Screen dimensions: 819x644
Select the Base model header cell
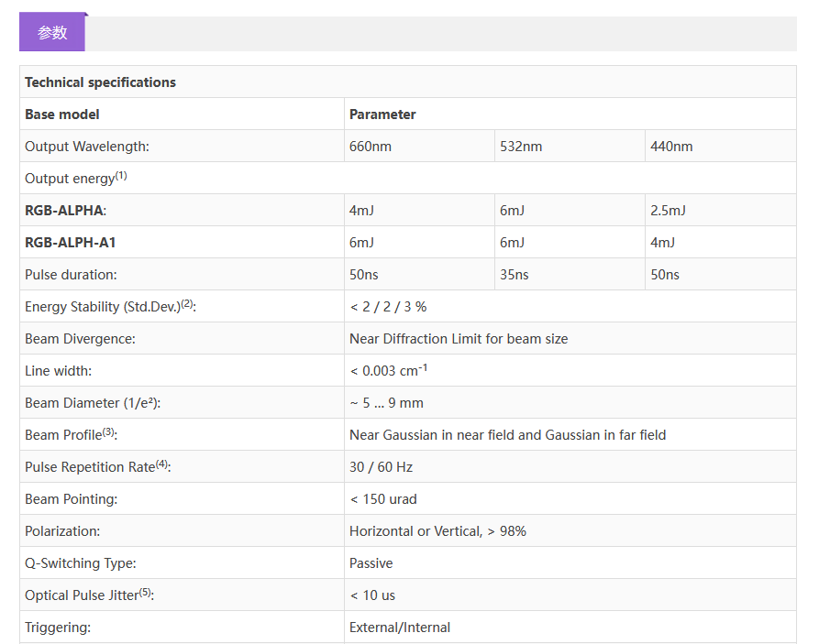point(62,115)
